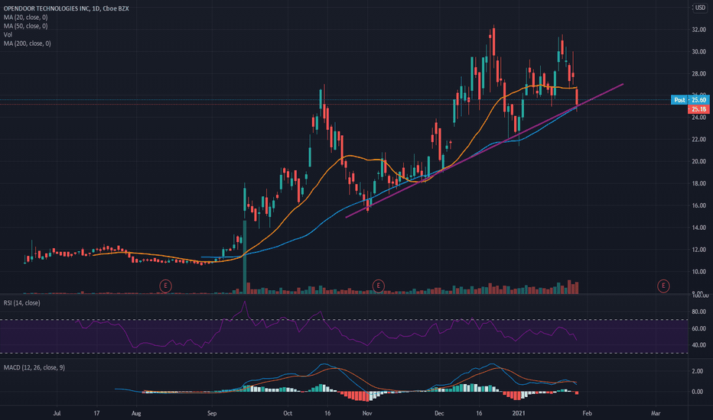Click the 32.00 price axis label
The image size is (713, 420).
[x=699, y=30]
